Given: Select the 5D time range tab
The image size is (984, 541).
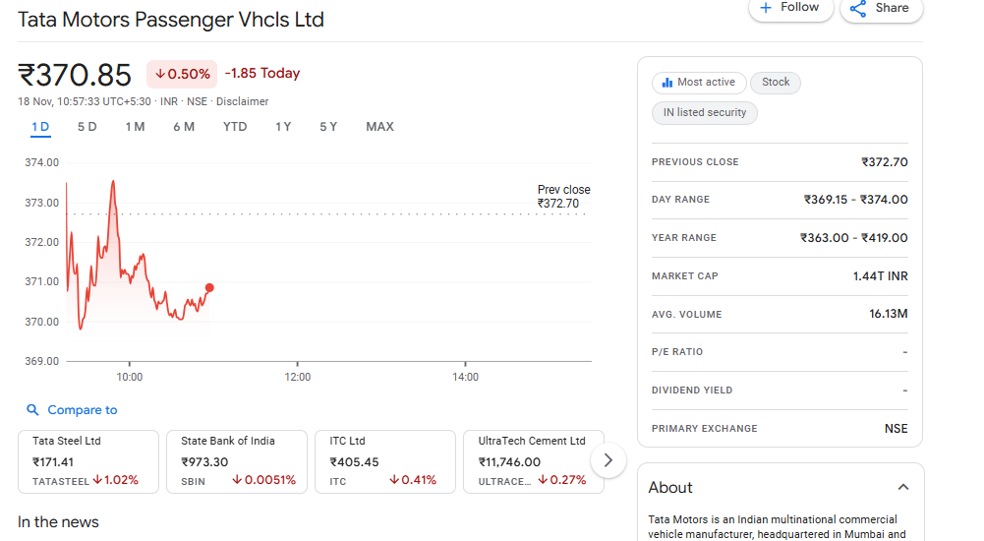Looking at the screenshot, I should click(87, 127).
